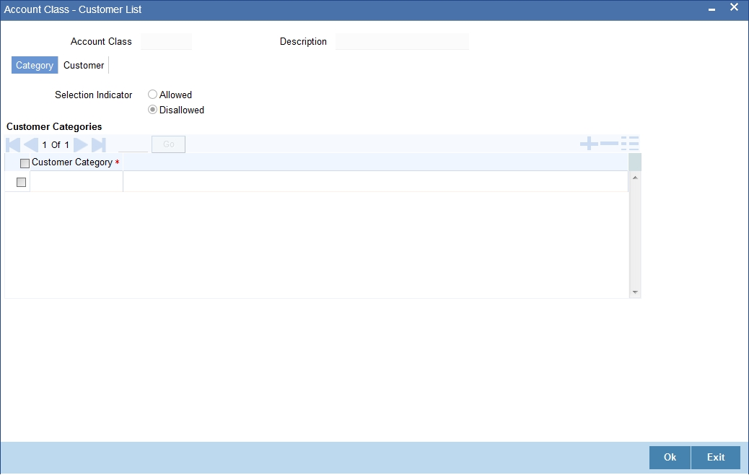Add a new customer category row

point(589,144)
